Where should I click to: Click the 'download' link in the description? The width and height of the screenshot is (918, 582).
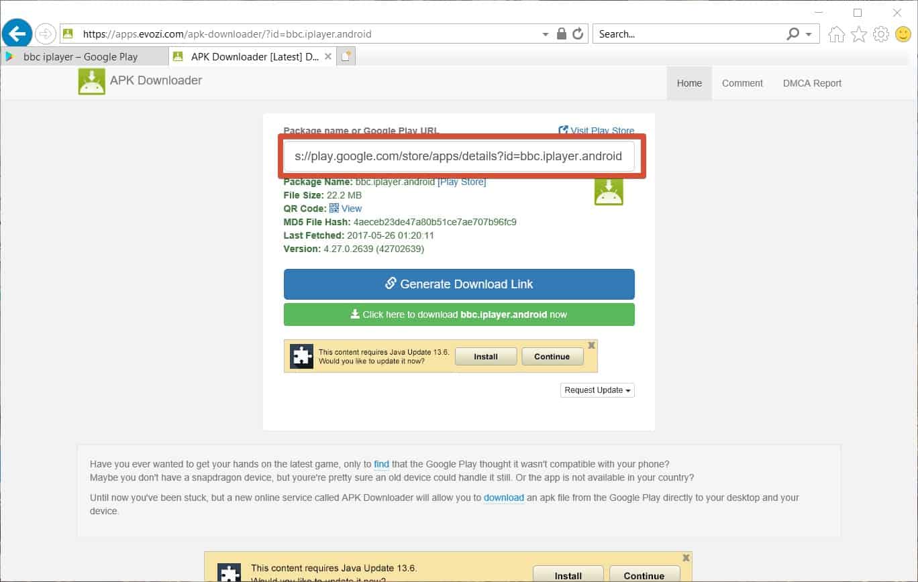point(504,498)
